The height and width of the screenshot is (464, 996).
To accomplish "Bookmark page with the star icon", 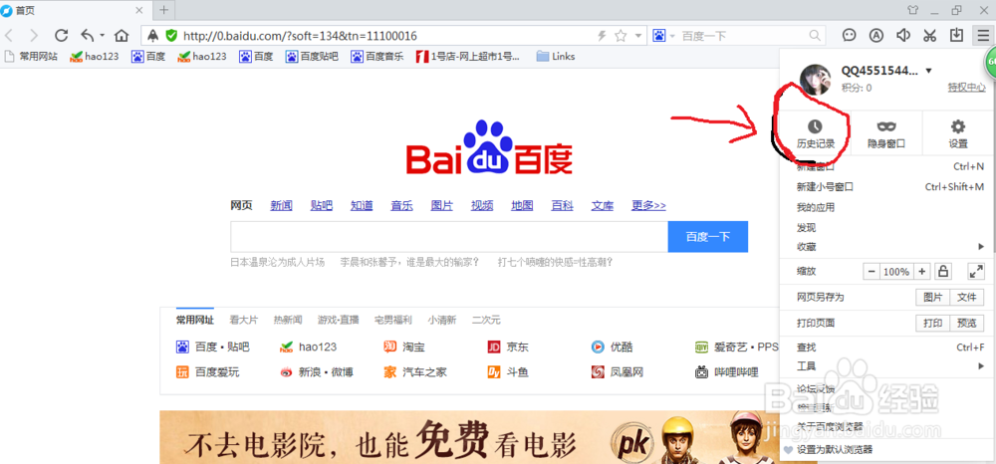I will [x=621, y=36].
